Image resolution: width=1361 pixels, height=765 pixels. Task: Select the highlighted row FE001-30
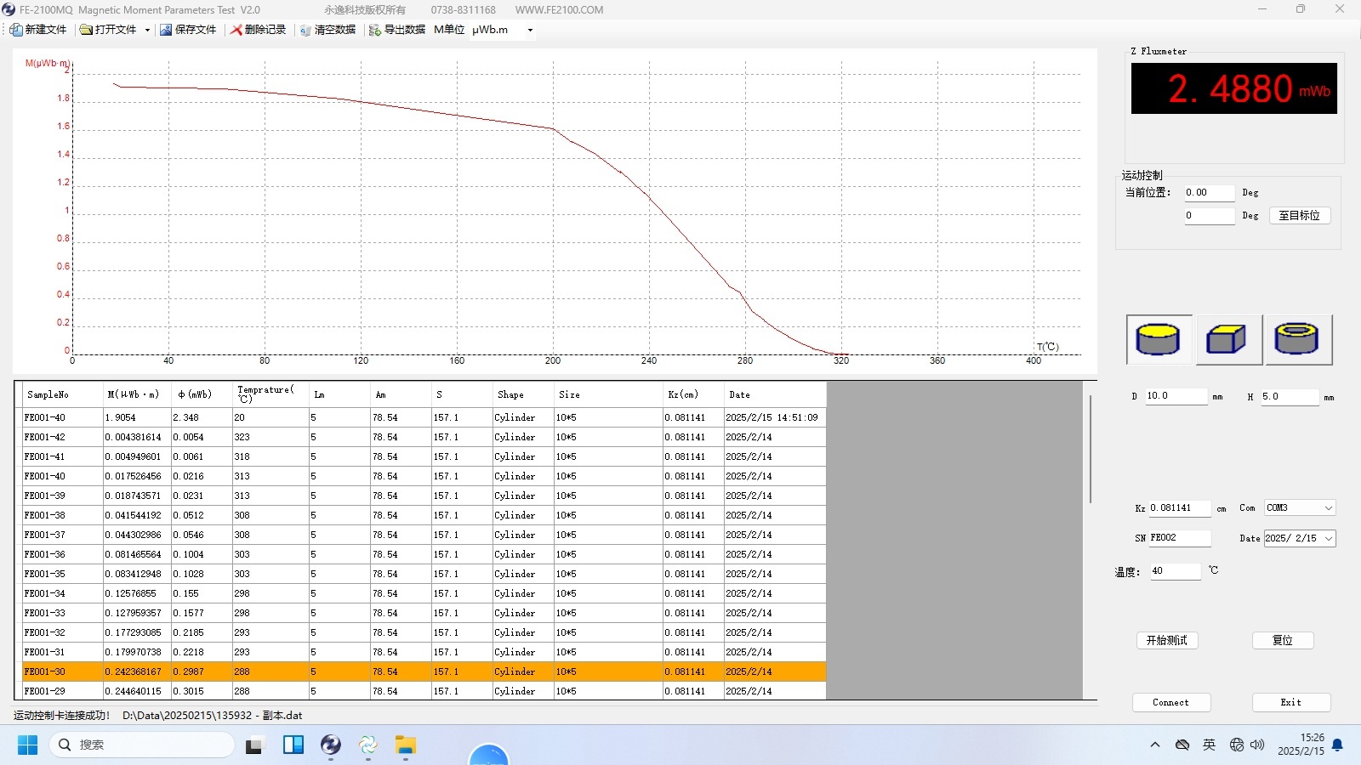(x=424, y=671)
